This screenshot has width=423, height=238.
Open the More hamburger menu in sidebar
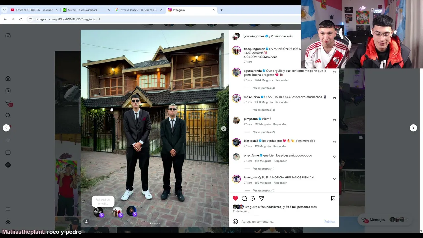click(x=8, y=209)
